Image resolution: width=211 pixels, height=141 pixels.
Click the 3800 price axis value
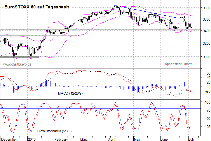click(x=206, y=8)
